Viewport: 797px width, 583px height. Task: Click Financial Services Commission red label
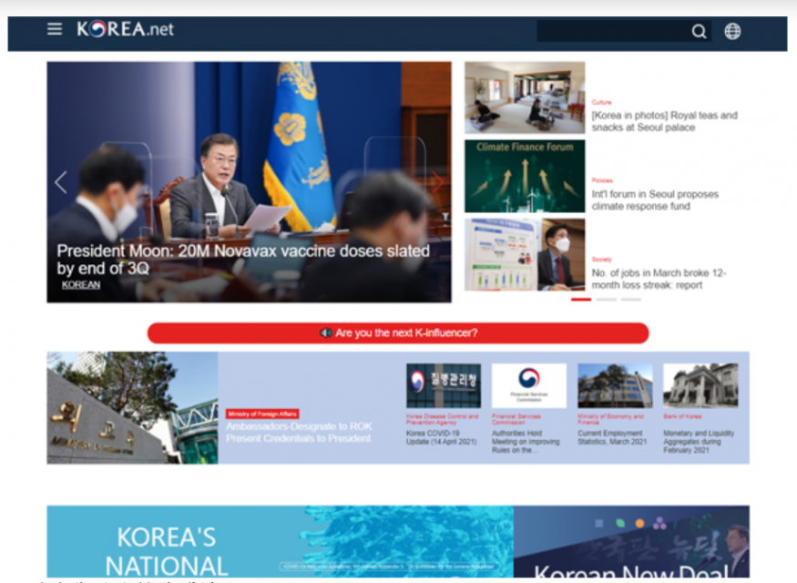click(x=516, y=419)
